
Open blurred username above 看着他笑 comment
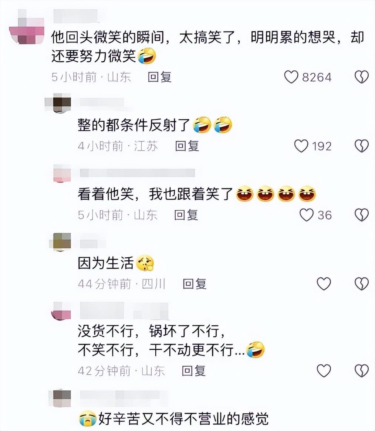[138, 173]
